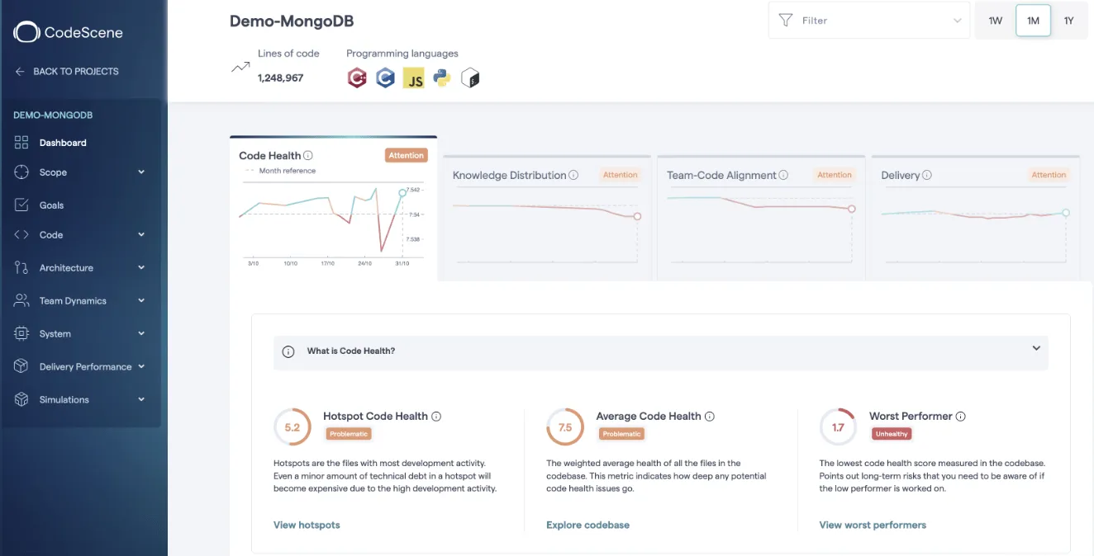This screenshot has height=556, width=1094.
Task: Click the info icon in What is Code Health
Action: click(x=288, y=351)
